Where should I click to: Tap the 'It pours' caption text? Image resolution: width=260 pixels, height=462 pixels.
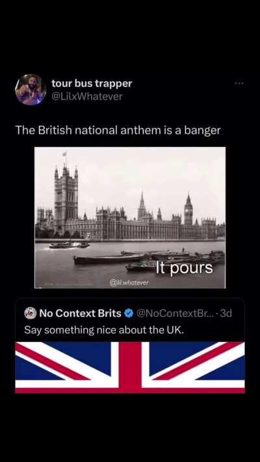point(184,268)
